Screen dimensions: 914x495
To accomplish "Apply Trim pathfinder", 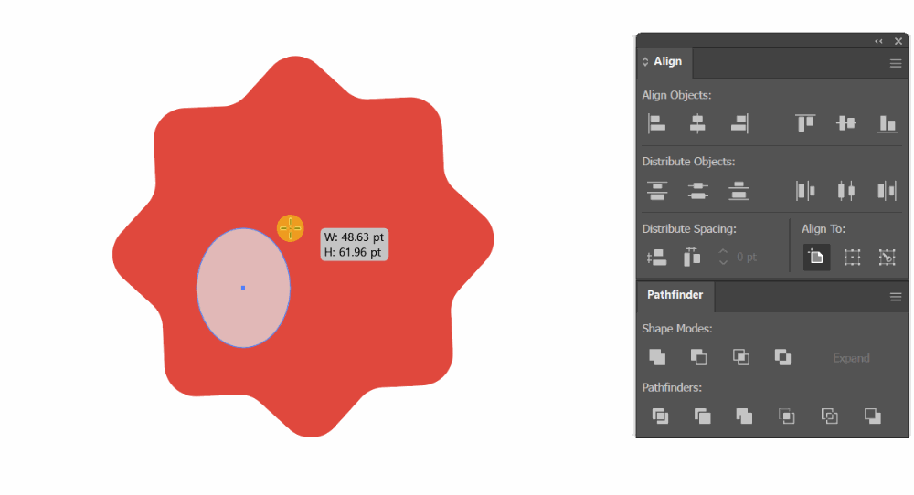I will 702,416.
